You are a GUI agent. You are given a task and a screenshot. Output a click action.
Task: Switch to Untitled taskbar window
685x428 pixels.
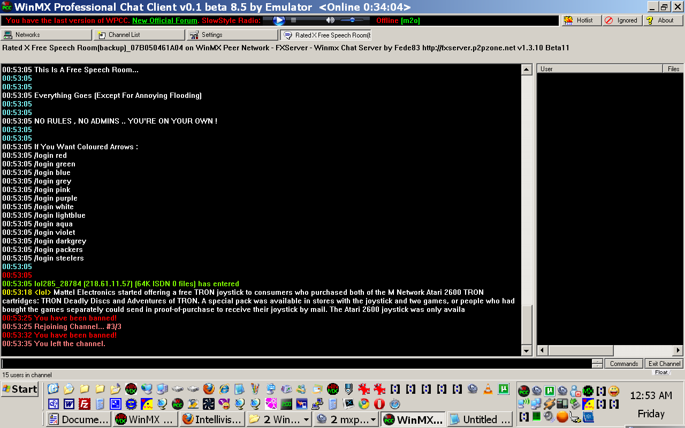[480, 419]
